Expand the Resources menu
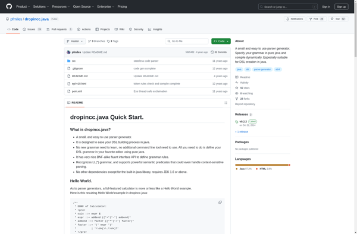This screenshot has height=234, width=357. [61, 7]
